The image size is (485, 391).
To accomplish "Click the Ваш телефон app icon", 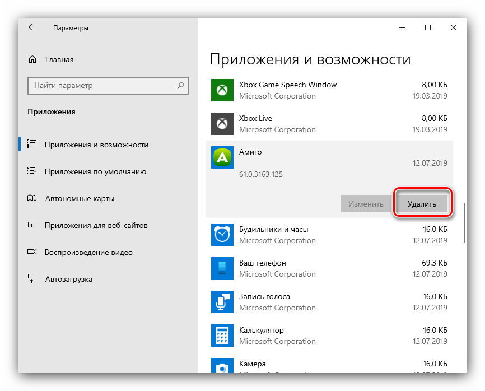I will (x=221, y=268).
